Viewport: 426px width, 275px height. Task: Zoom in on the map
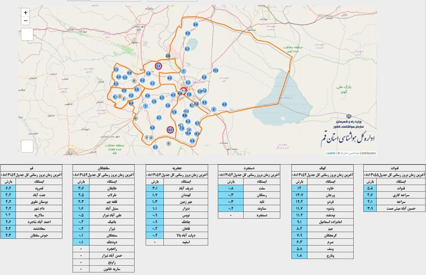26,12
